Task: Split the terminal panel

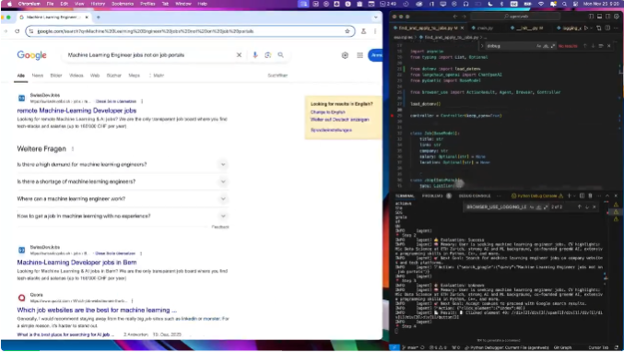Action: point(582,195)
